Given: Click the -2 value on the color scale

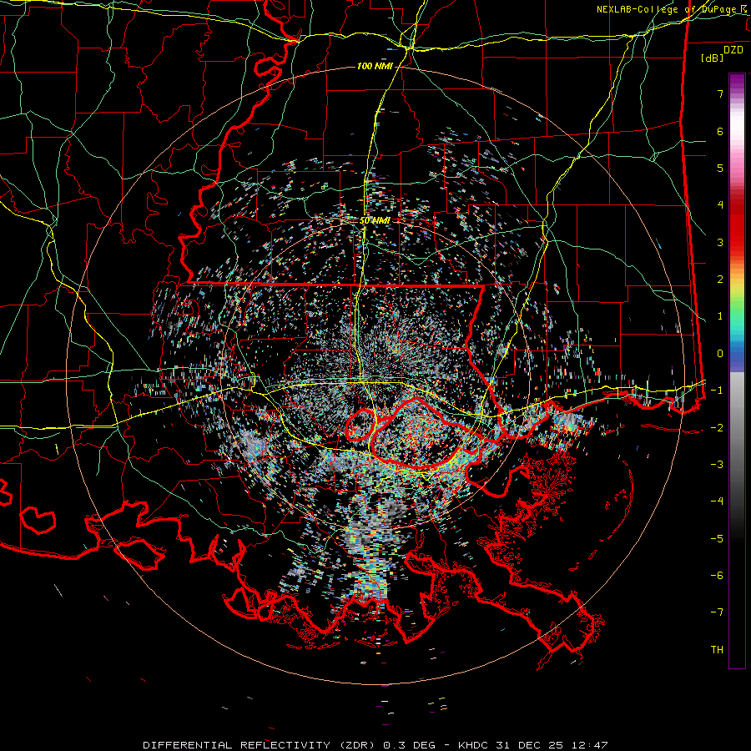Looking at the screenshot, I should pyautogui.click(x=717, y=427).
